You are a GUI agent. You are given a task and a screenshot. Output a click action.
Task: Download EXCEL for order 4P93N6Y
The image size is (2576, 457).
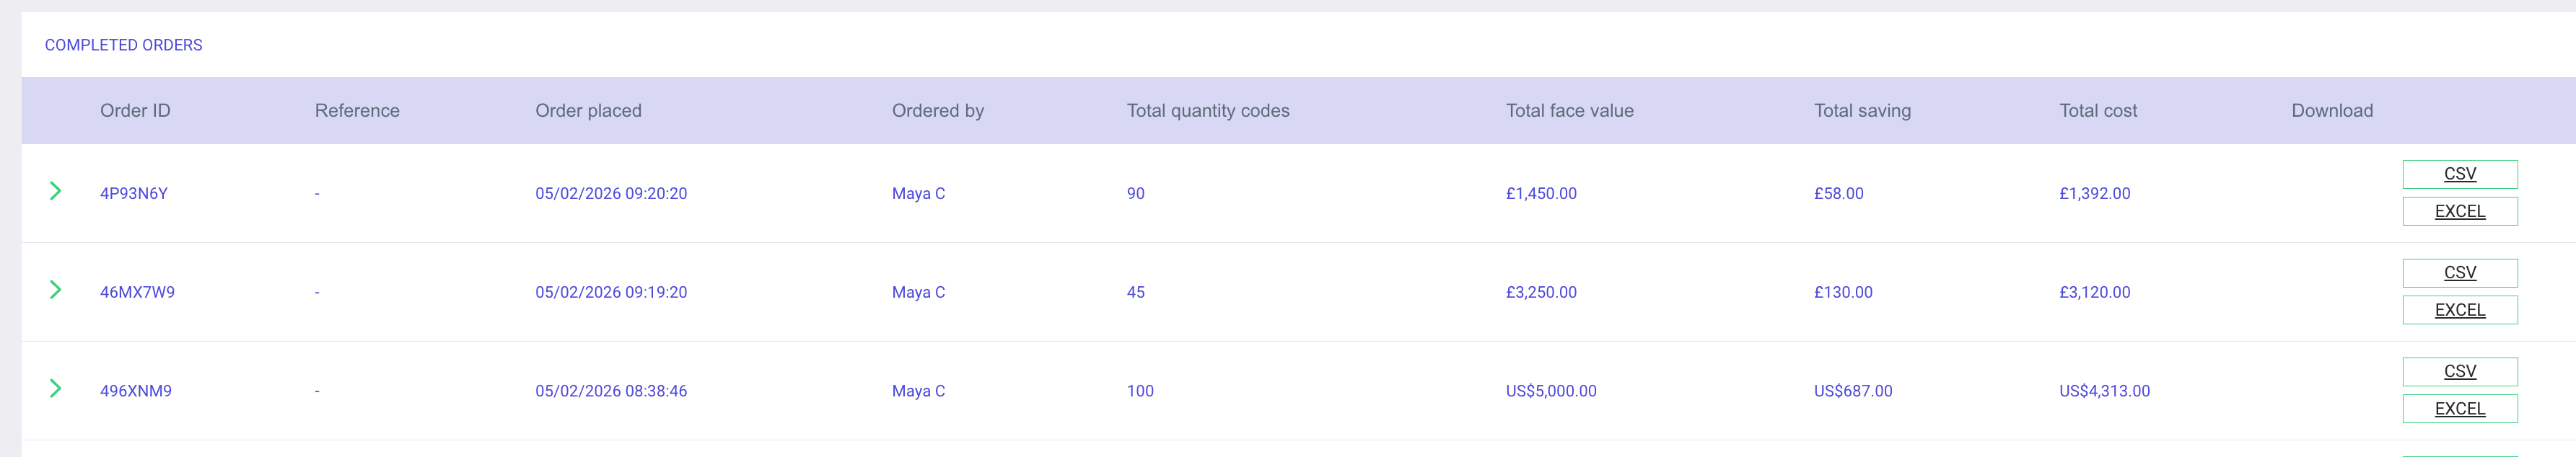[2459, 211]
